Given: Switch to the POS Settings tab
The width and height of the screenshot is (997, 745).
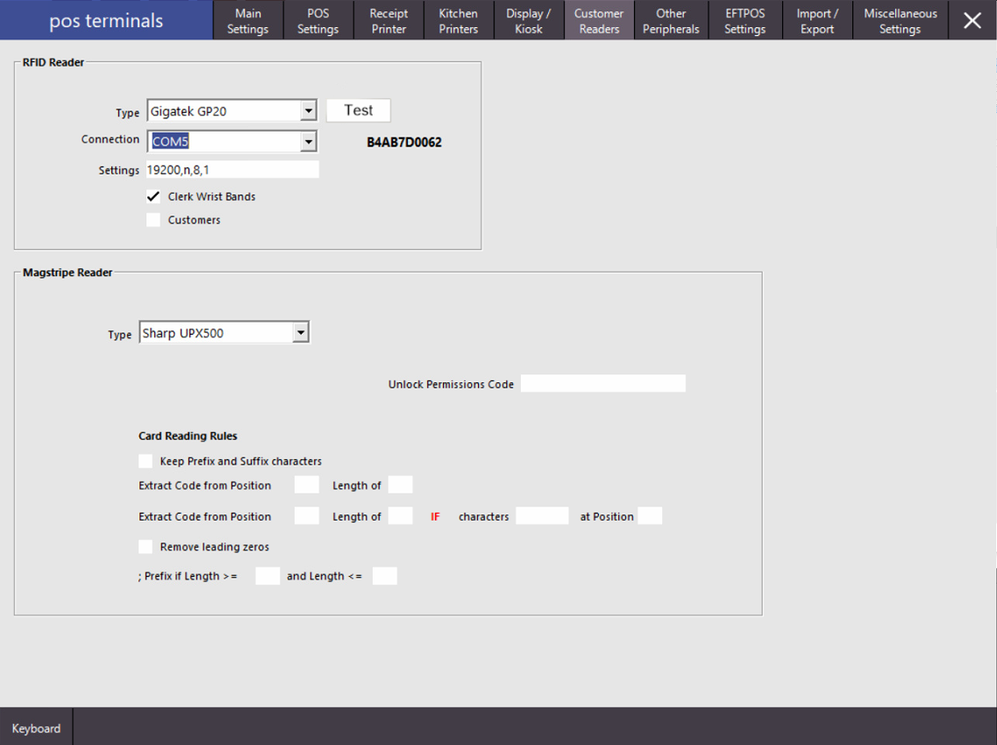Looking at the screenshot, I should click(x=317, y=21).
